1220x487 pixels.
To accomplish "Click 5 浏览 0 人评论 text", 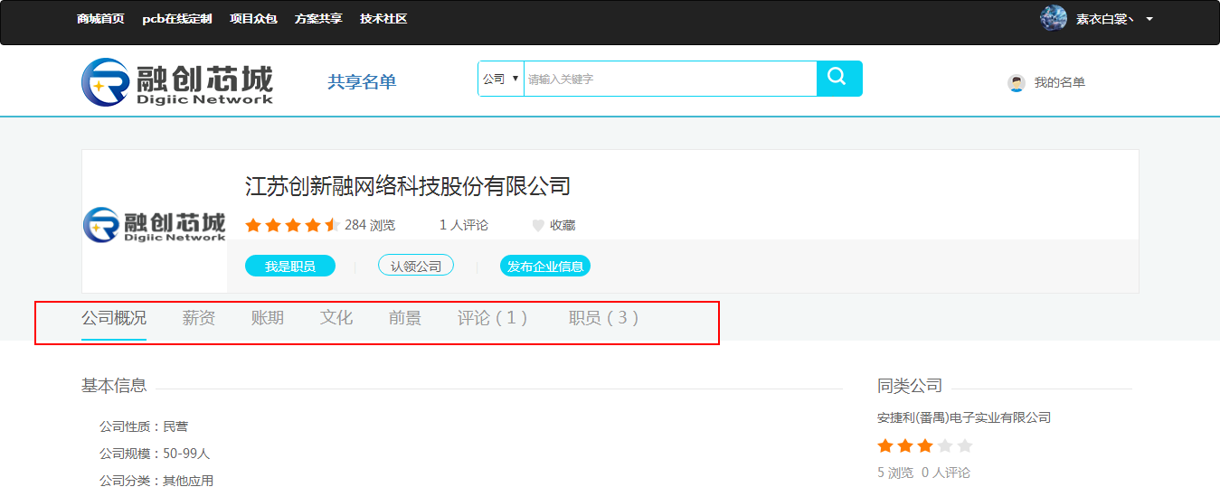I will point(923,473).
